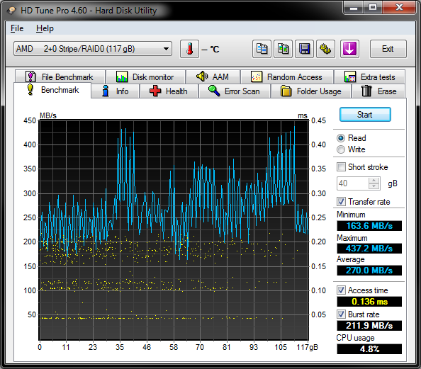
Task: Click the purple download arrow icon
Action: [349, 49]
